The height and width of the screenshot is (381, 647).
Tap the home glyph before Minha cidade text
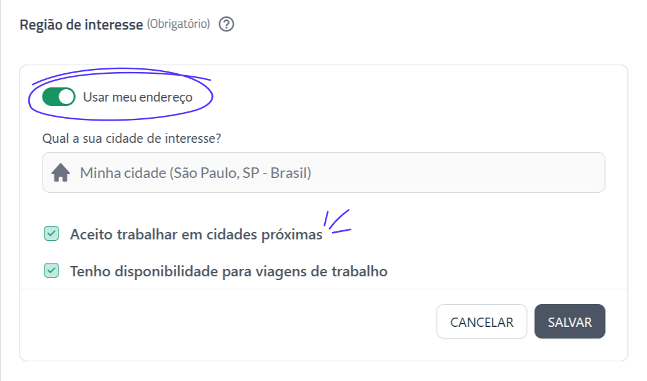(62, 172)
